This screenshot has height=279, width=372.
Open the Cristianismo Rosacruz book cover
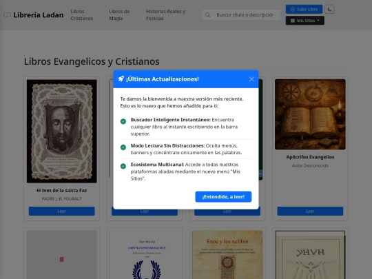[x=145, y=255]
